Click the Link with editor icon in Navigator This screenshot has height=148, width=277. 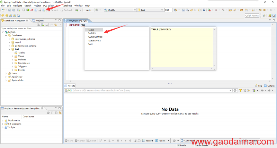click(x=56, y=25)
